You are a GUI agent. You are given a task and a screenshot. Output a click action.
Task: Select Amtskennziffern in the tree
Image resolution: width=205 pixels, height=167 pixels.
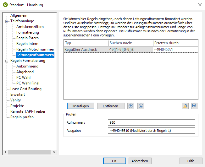(x=30, y=27)
